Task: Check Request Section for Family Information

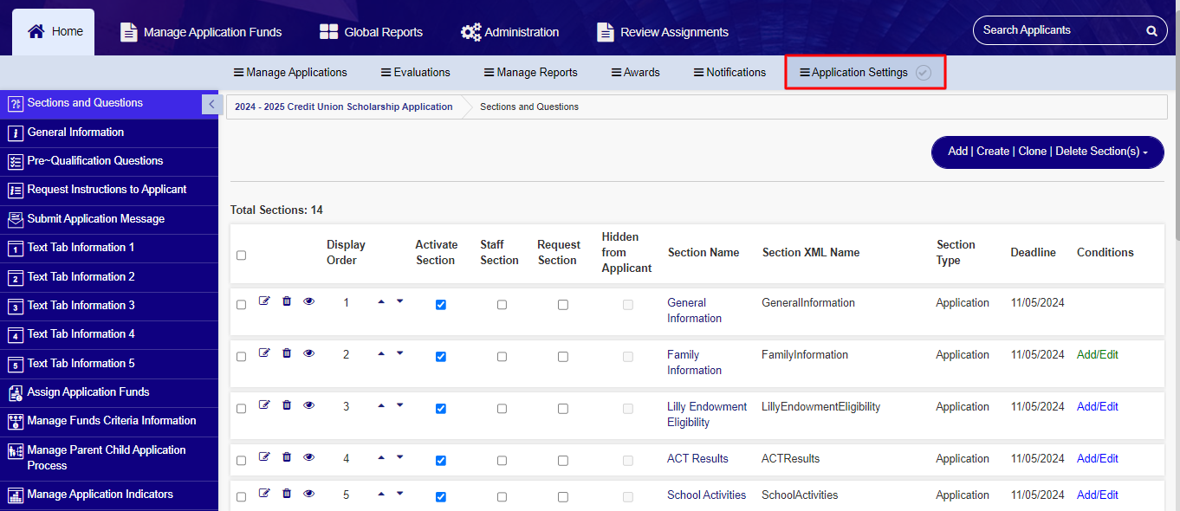Action: point(562,357)
